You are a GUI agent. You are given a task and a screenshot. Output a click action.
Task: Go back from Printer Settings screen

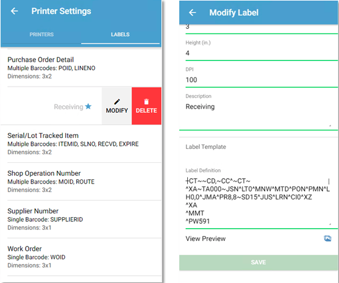(14, 11)
